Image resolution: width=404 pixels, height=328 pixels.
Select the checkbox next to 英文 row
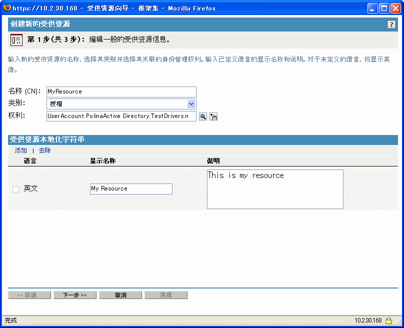(x=14, y=188)
